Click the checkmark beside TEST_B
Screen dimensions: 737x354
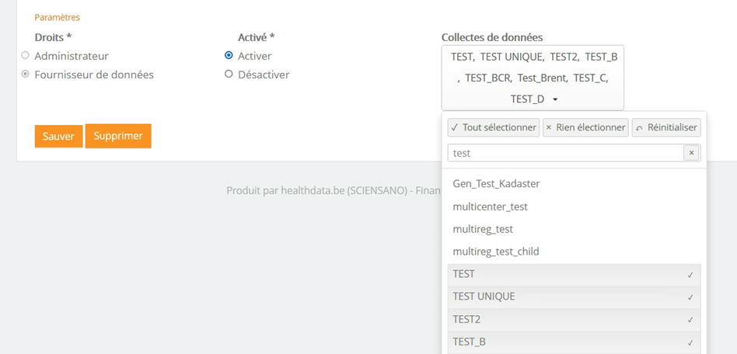pos(690,342)
